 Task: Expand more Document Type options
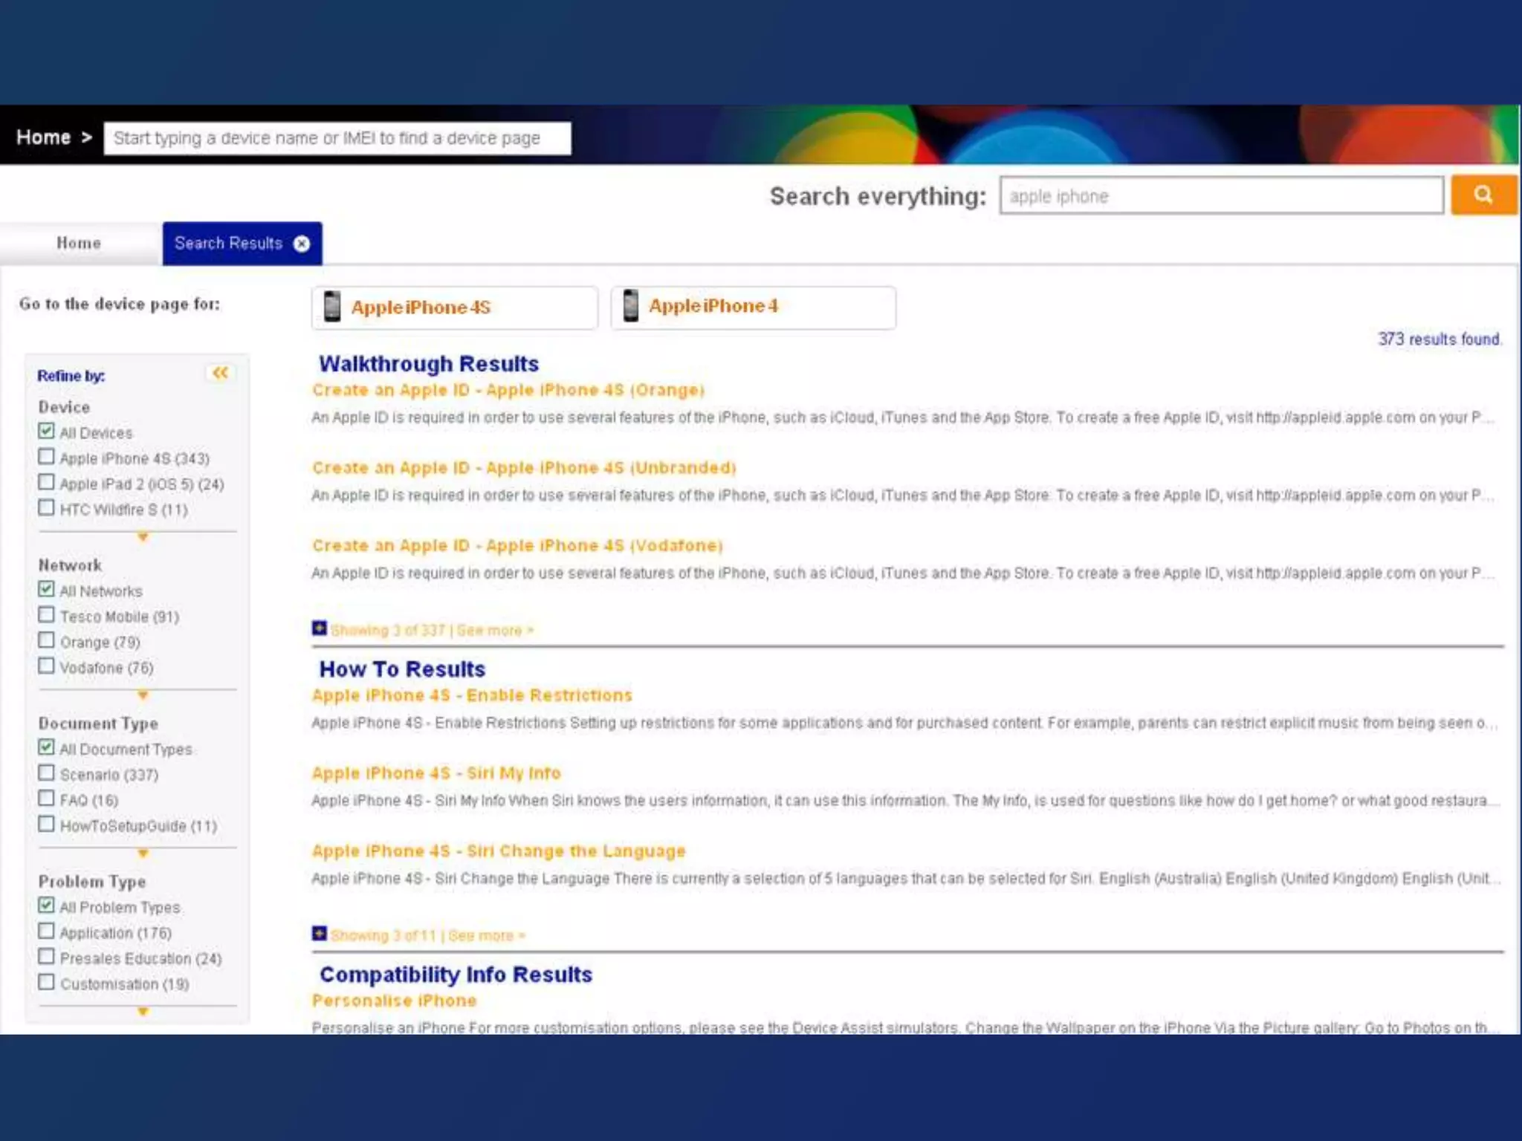tap(143, 854)
